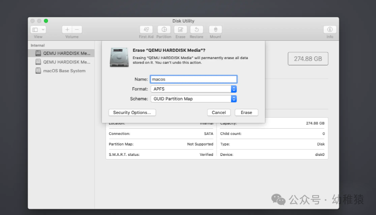Confirm with the Erase button

point(246,112)
